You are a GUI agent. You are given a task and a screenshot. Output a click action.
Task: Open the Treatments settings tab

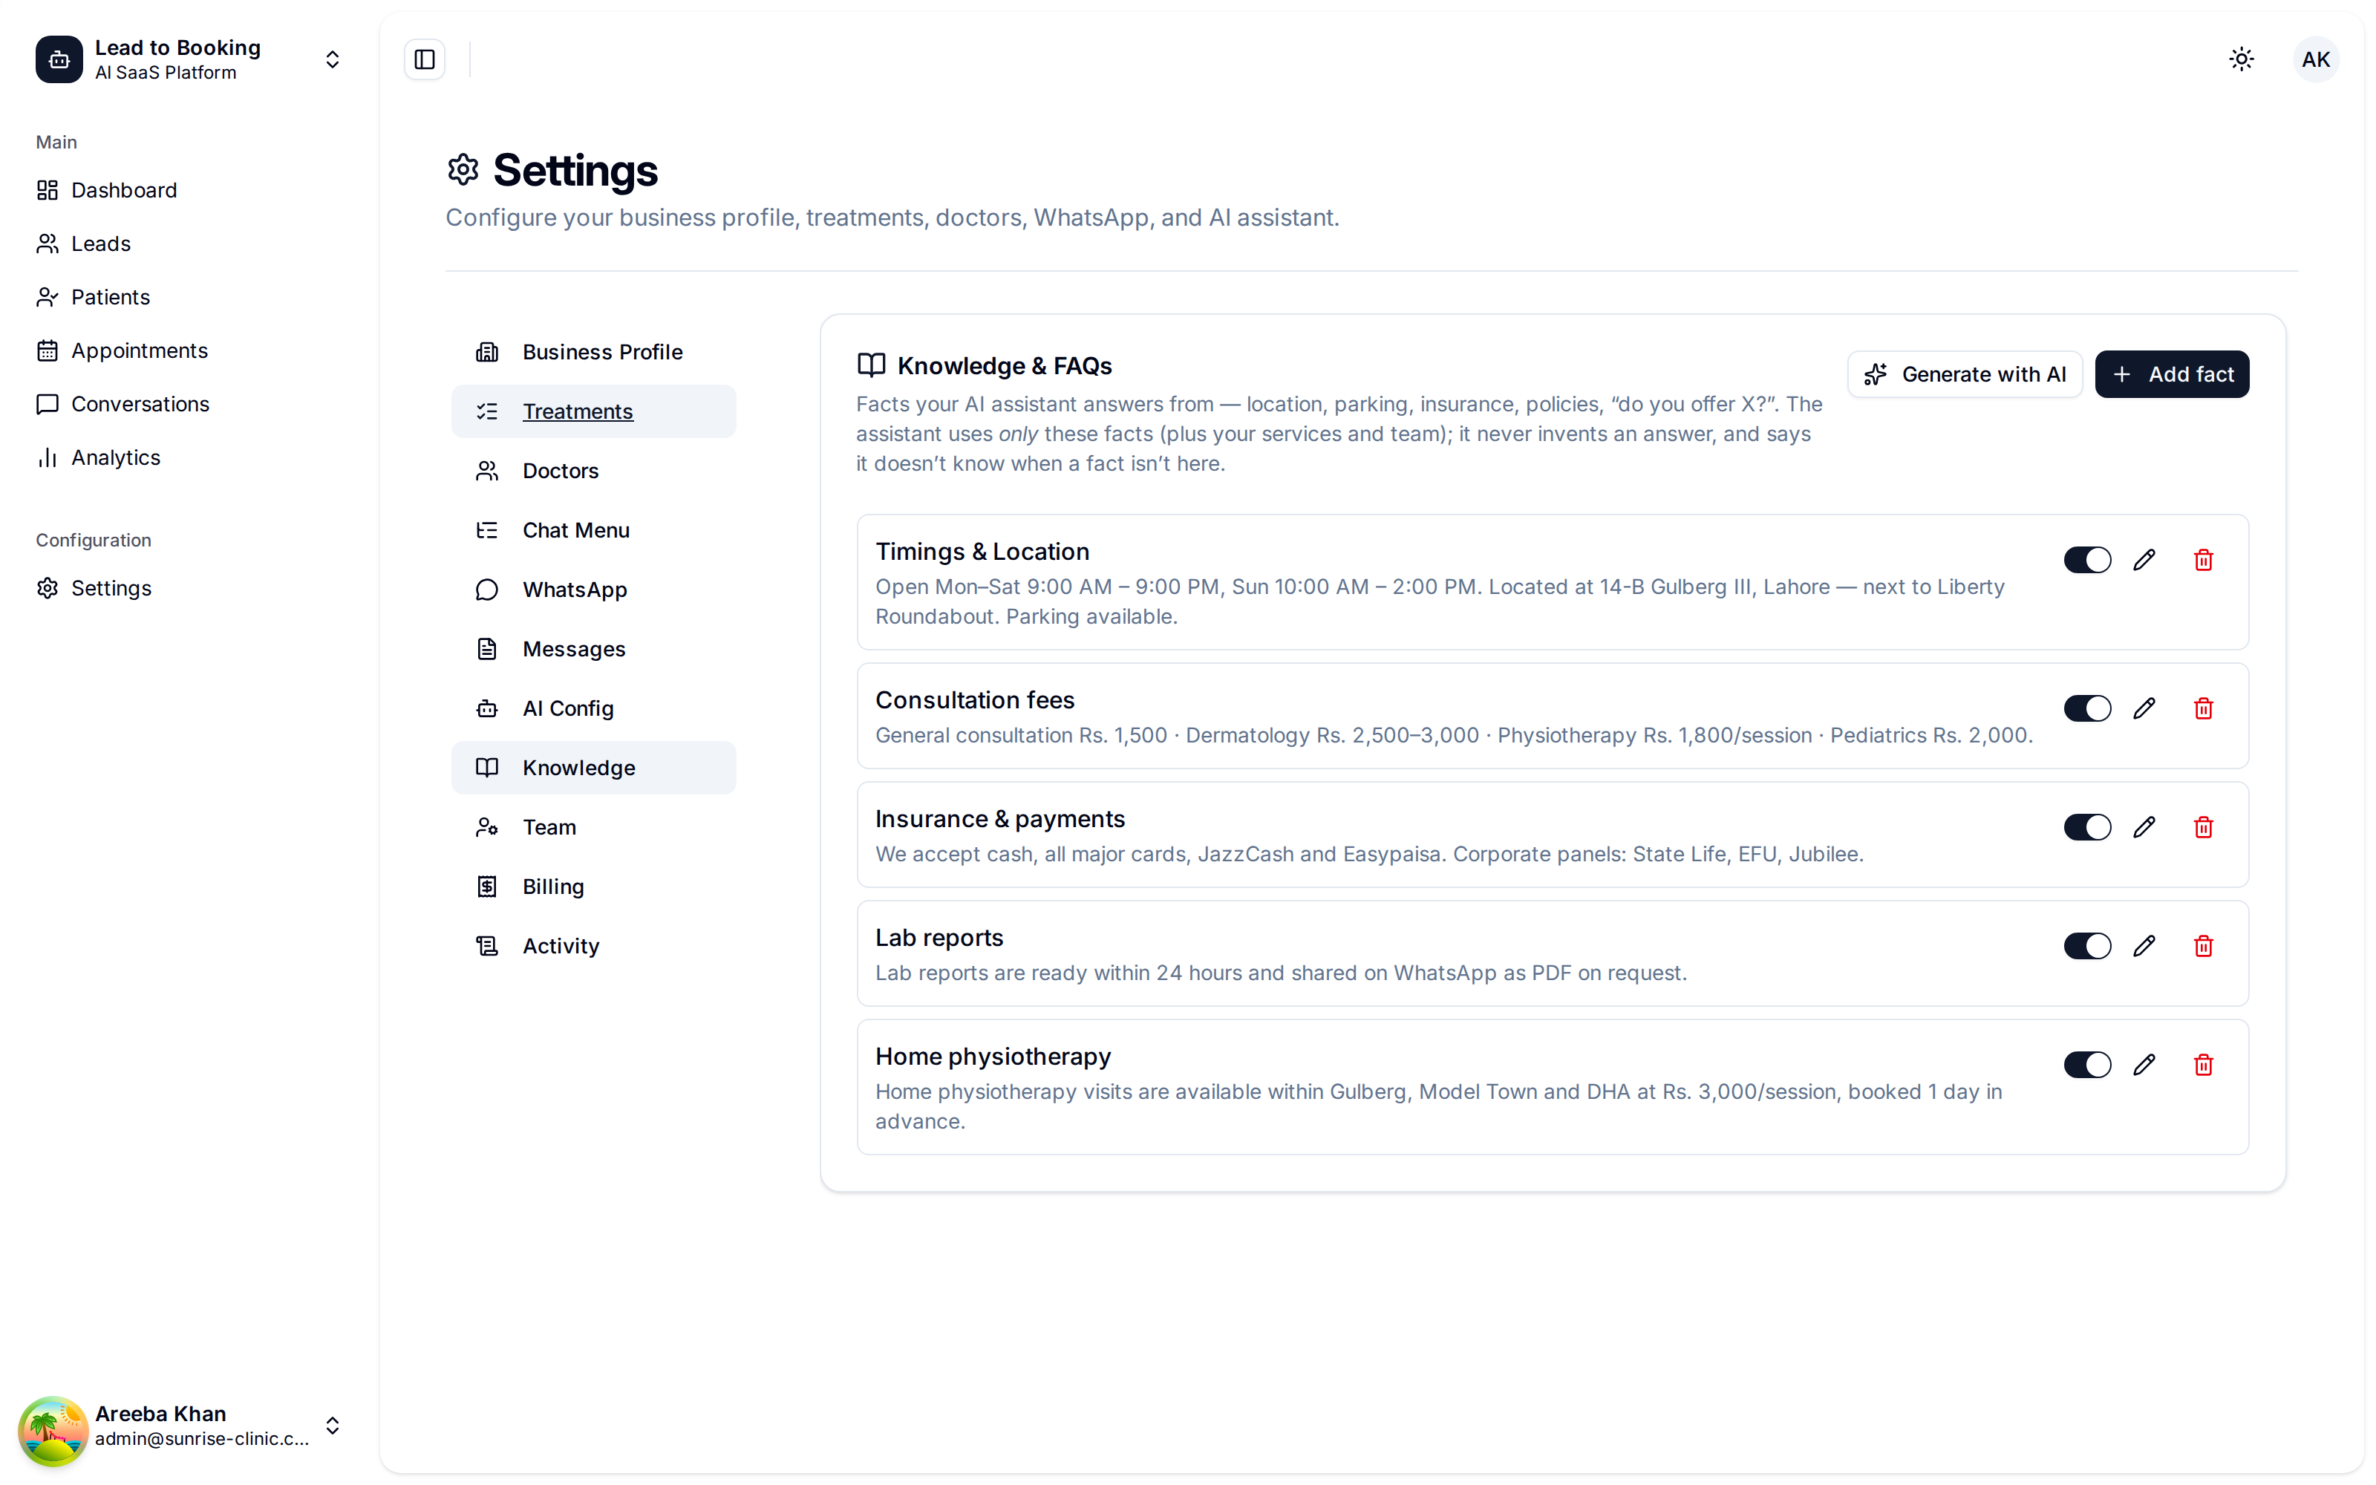coord(593,411)
